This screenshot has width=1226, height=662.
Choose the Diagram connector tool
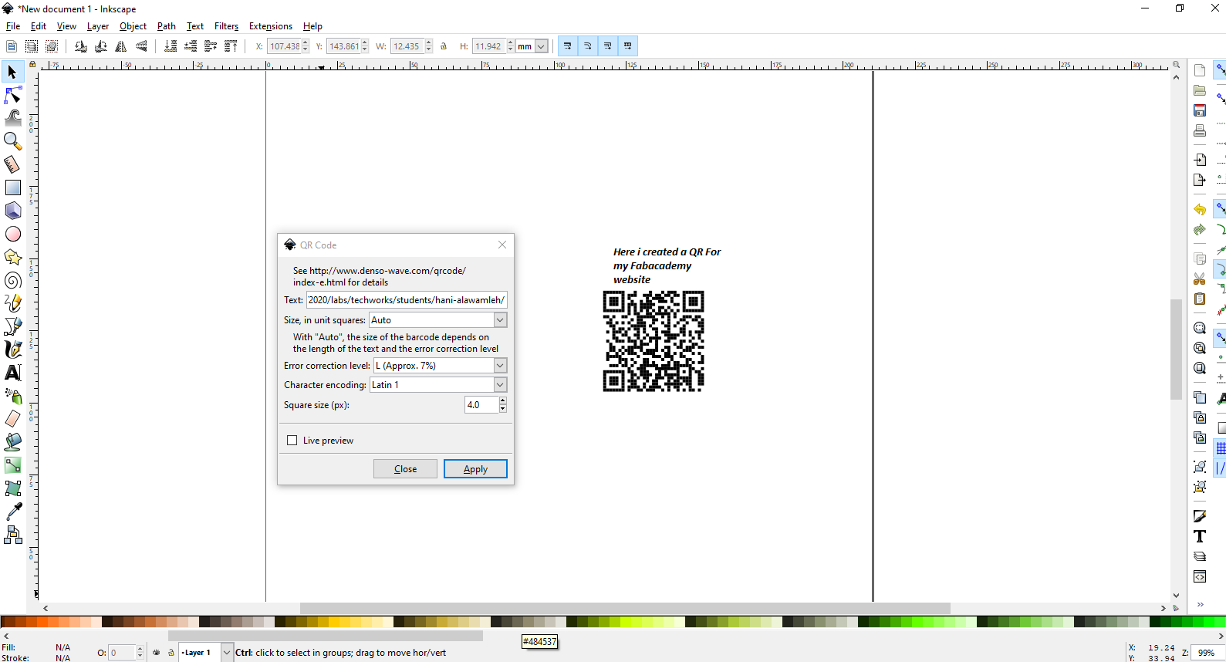coord(12,535)
